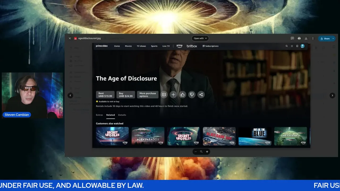The image size is (340, 191).
Task: Open the apps grid icon
Action: [x=292, y=46]
